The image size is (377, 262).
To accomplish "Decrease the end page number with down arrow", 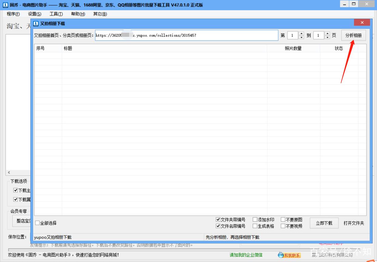I will 327,37.
